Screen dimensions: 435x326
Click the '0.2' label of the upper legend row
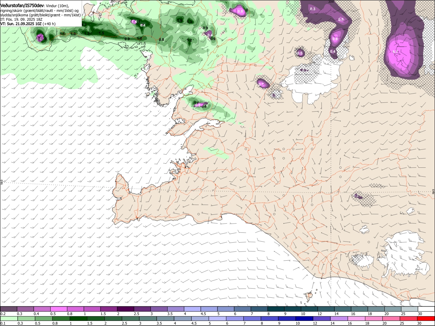coord(3,313)
